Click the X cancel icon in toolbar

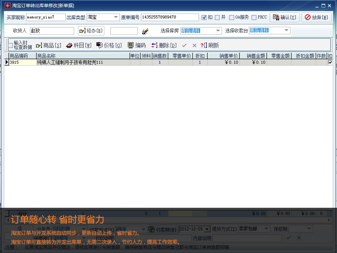(194, 45)
